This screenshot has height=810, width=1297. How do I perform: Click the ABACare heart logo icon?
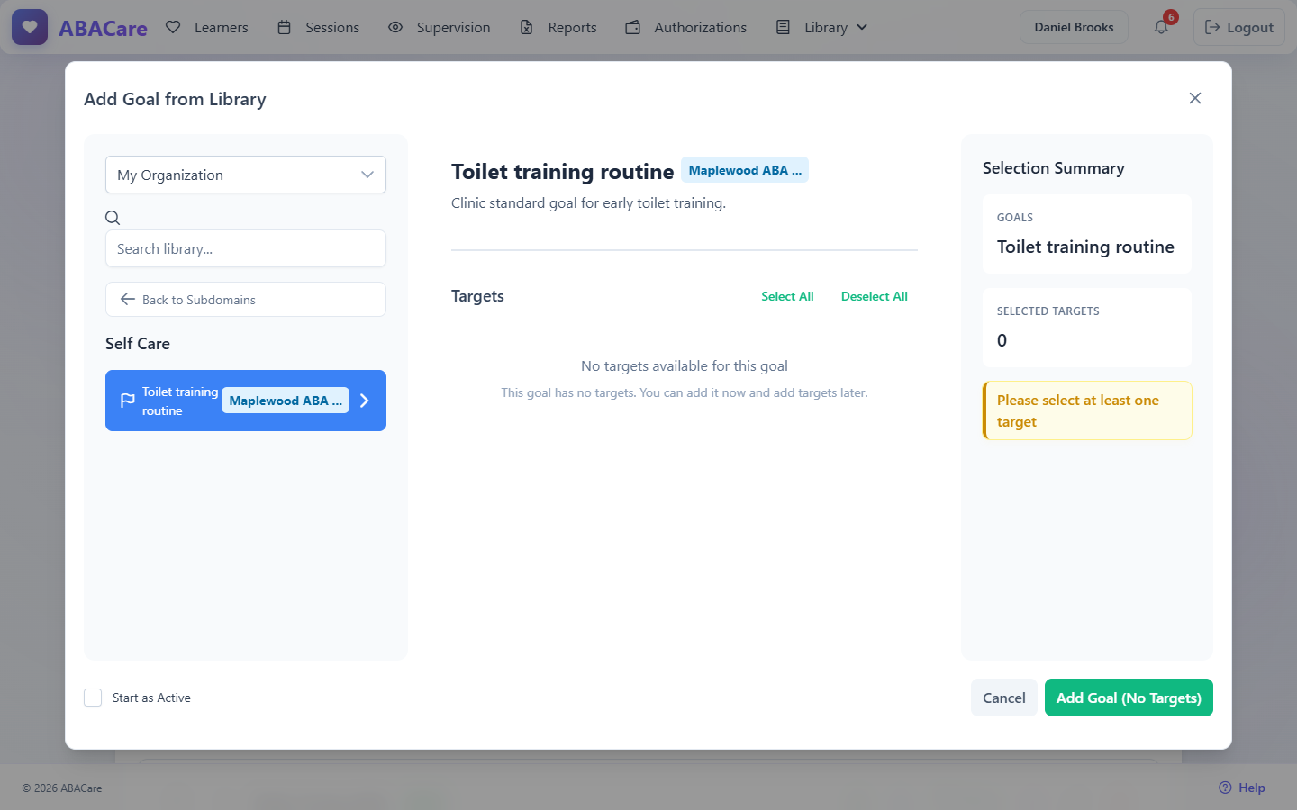point(30,27)
